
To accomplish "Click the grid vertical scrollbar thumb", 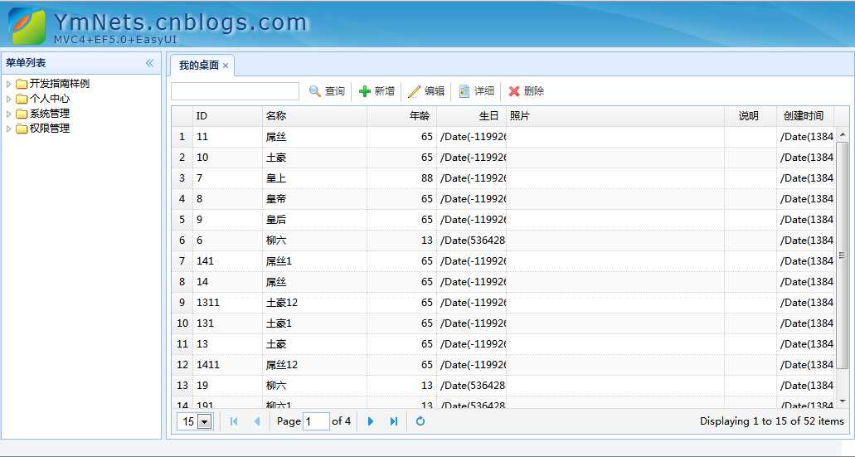I will point(843,255).
